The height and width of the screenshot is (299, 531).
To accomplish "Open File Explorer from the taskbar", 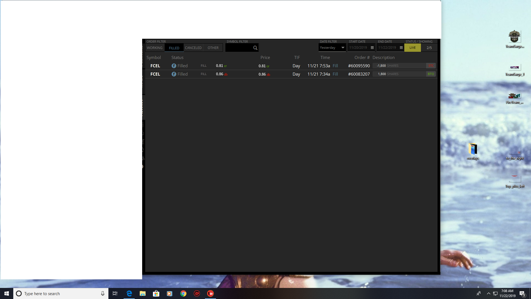I will point(142,293).
